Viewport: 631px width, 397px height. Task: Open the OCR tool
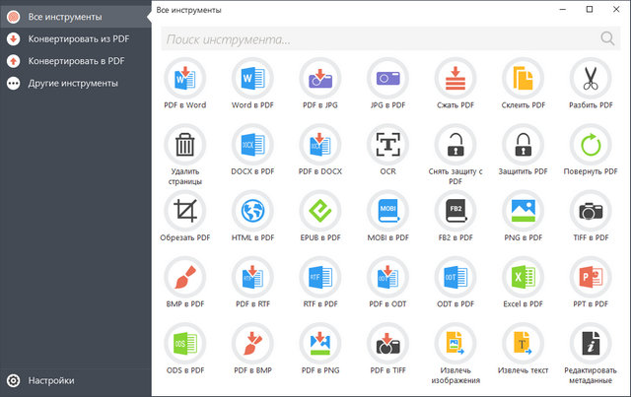387,145
